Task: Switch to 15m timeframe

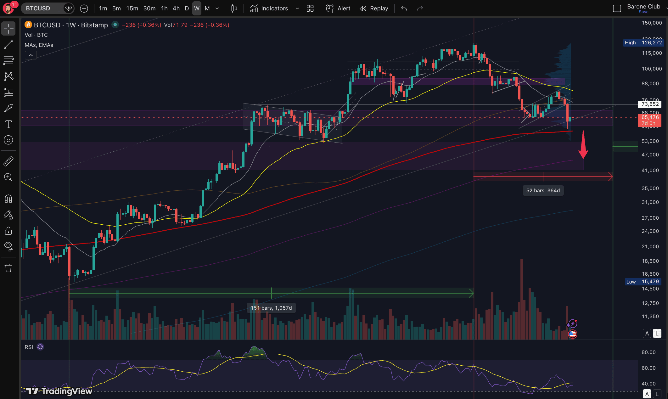Action: [132, 8]
